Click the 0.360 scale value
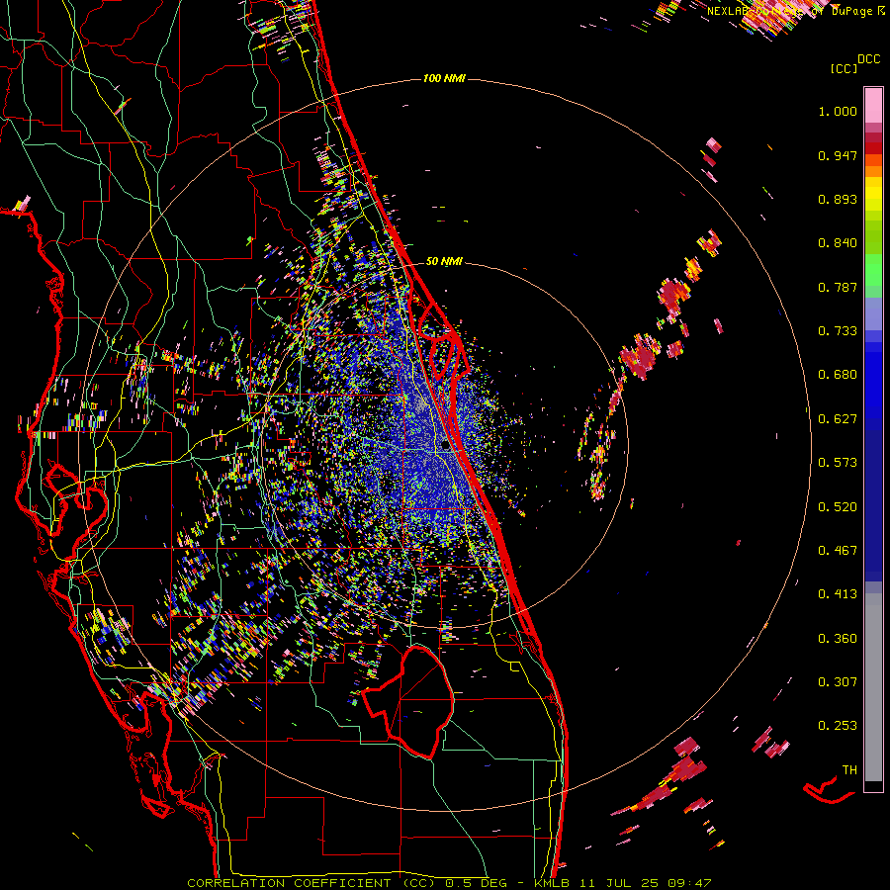Image resolution: width=890 pixels, height=890 pixels. point(838,639)
